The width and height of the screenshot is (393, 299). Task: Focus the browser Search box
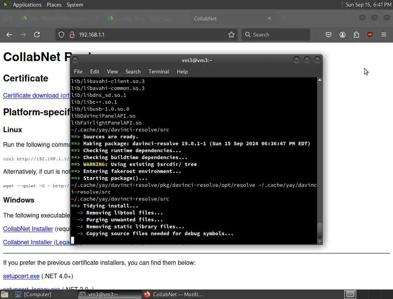[x=276, y=35]
